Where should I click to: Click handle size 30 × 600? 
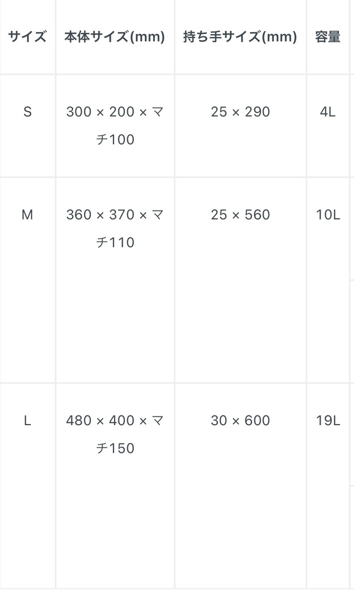240,421
